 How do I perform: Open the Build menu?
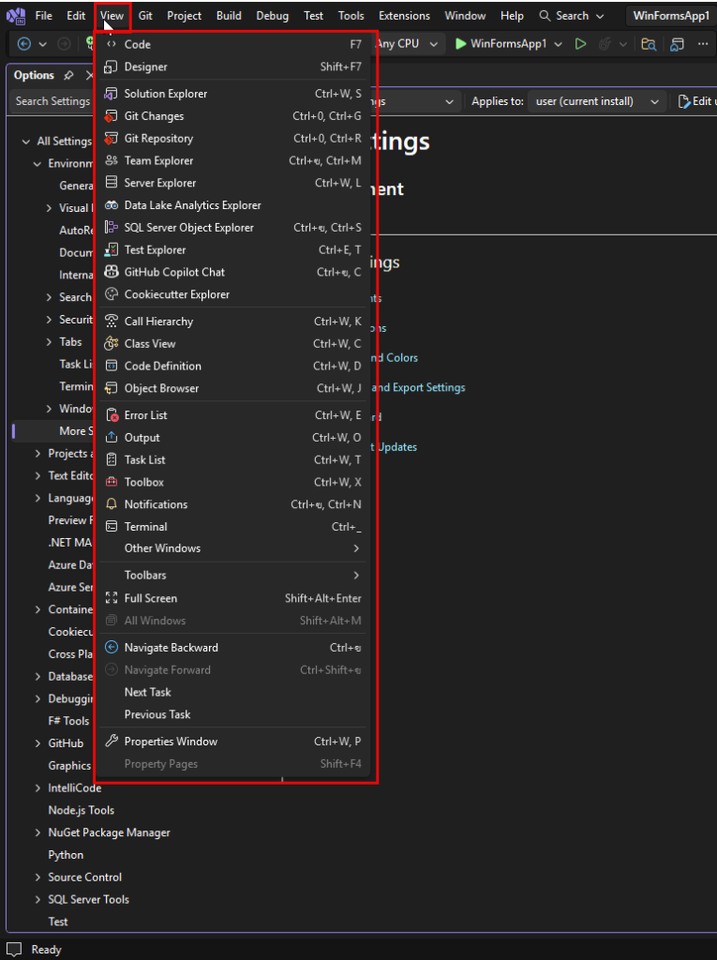(229, 16)
